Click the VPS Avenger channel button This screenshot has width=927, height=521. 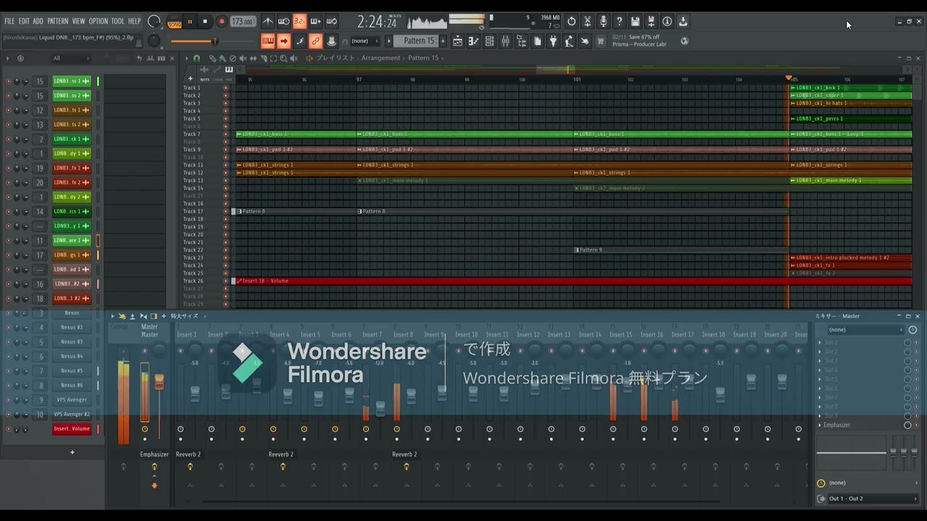pos(72,399)
